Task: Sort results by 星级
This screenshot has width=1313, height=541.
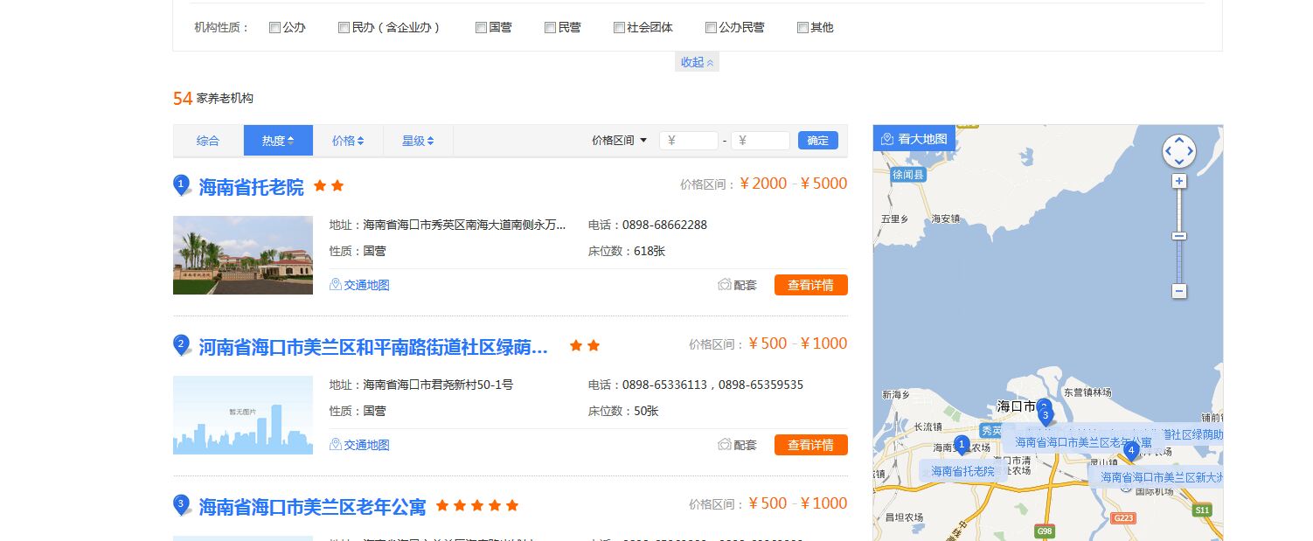Action: (x=417, y=141)
